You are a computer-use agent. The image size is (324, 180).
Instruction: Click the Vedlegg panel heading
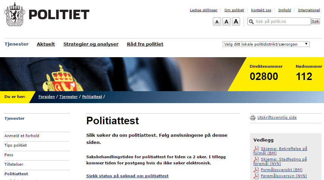[x=263, y=140]
